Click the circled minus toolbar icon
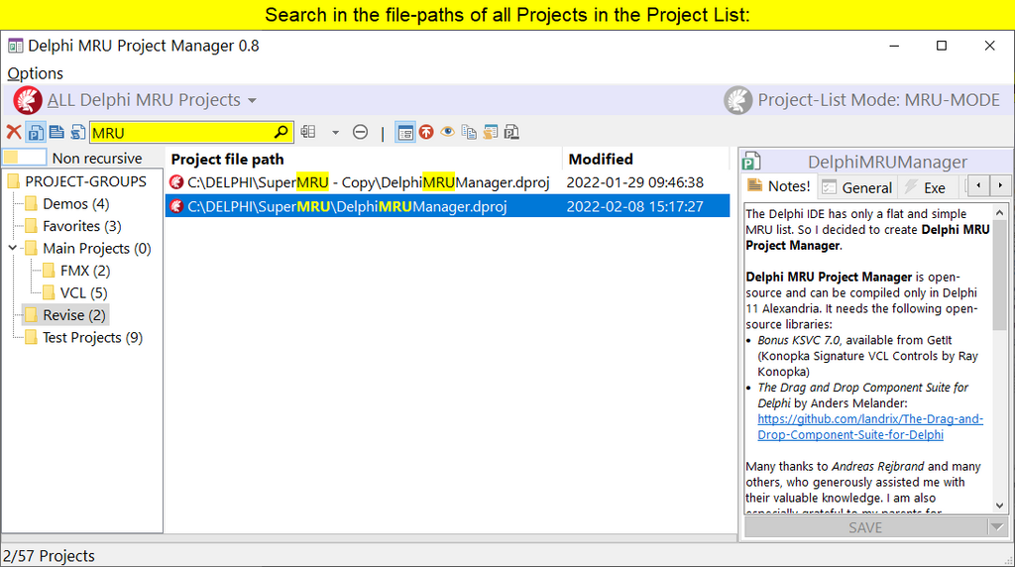This screenshot has height=567, width=1015. tap(361, 132)
